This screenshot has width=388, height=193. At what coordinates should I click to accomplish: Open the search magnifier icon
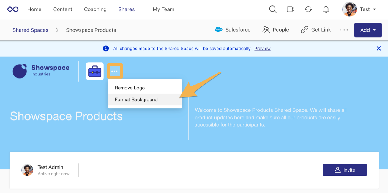273,9
